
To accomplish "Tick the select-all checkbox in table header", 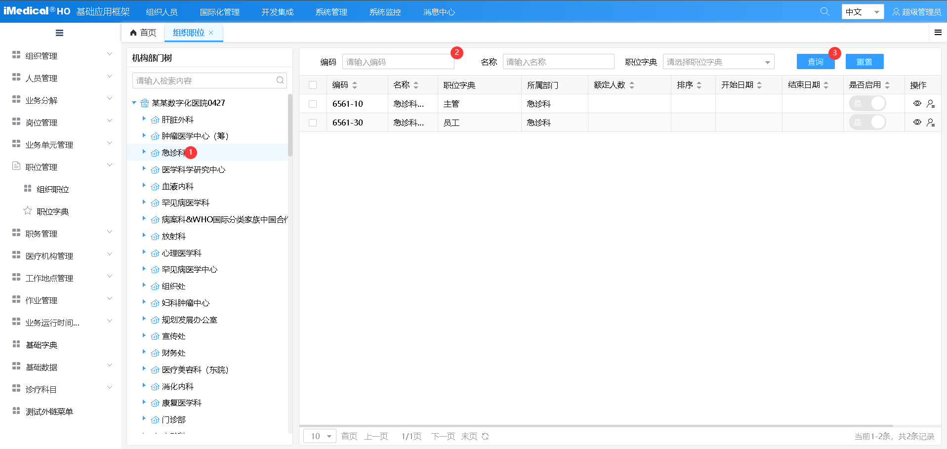I will (x=313, y=85).
